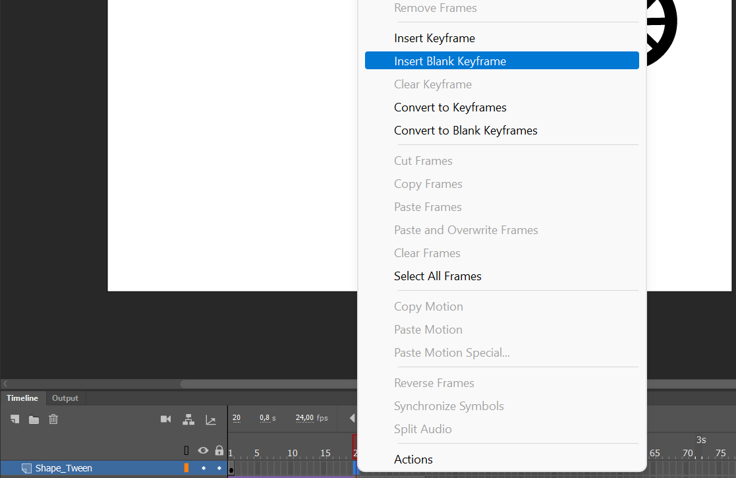Click Copy Frames menu entry
Viewport: 736px width, 478px height.
tap(502, 184)
